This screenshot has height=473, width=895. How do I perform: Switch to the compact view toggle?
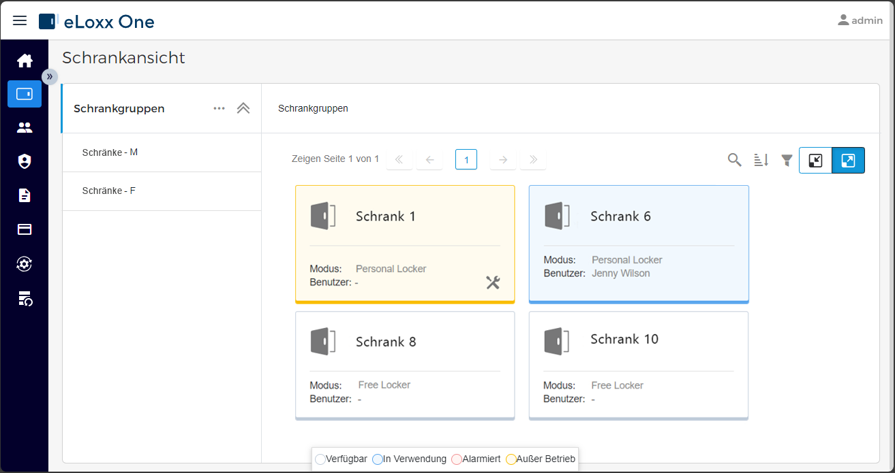(815, 161)
